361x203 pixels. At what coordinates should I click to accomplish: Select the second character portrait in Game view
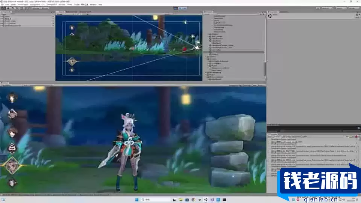pyautogui.click(x=12, y=114)
